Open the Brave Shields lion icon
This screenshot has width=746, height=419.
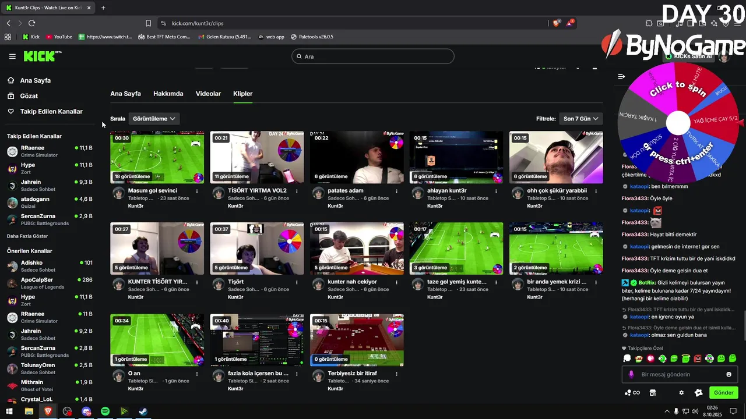click(x=557, y=23)
